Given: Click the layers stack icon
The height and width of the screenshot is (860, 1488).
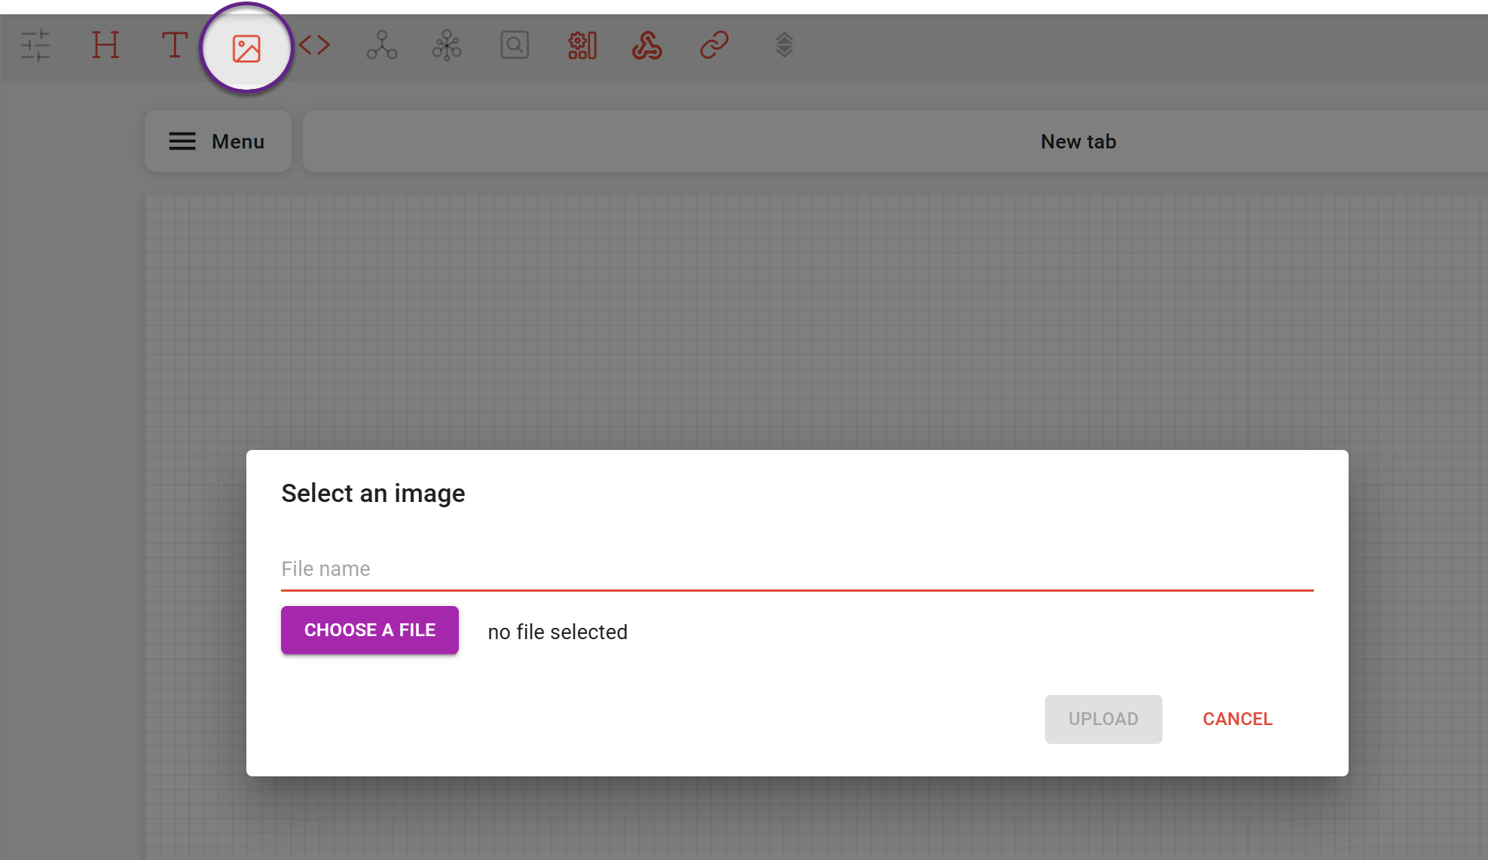Looking at the screenshot, I should [782, 45].
